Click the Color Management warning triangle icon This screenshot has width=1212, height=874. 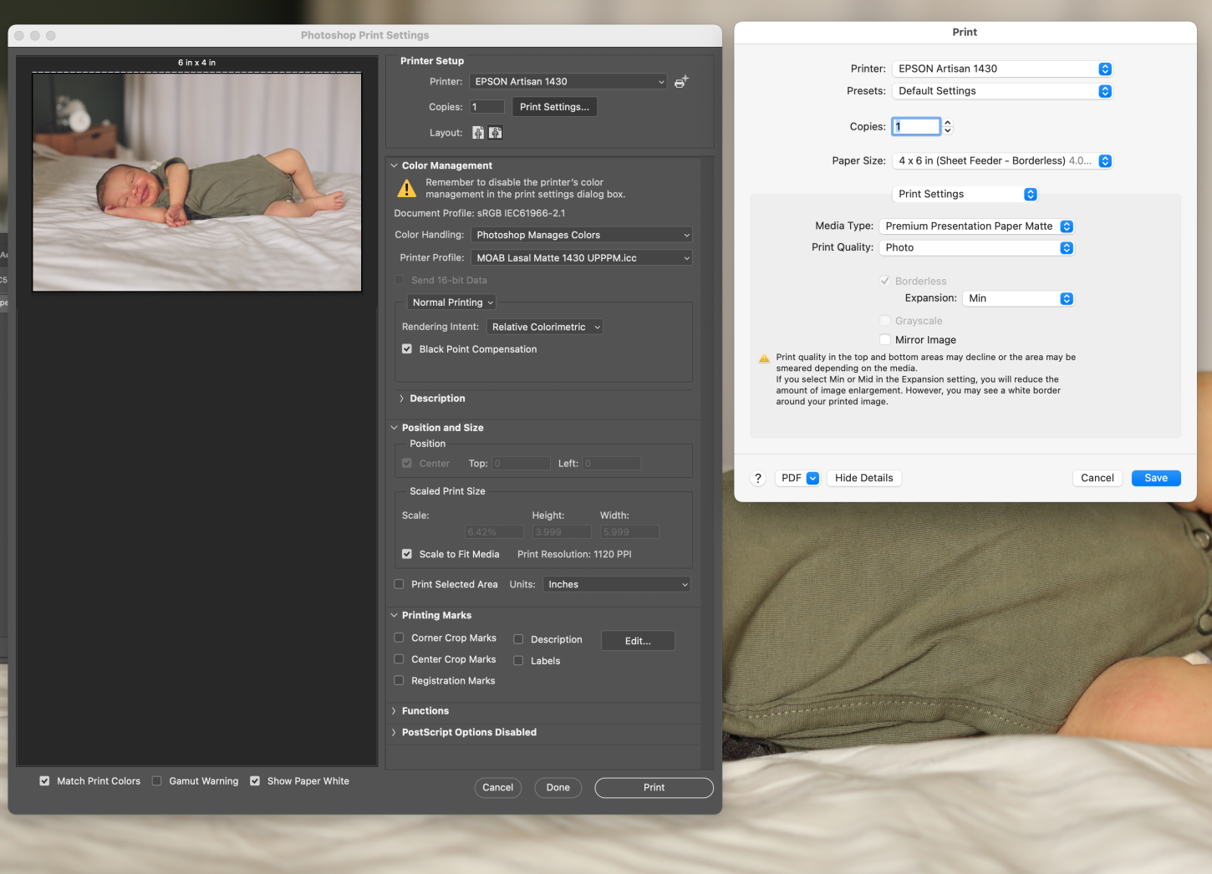pos(407,189)
